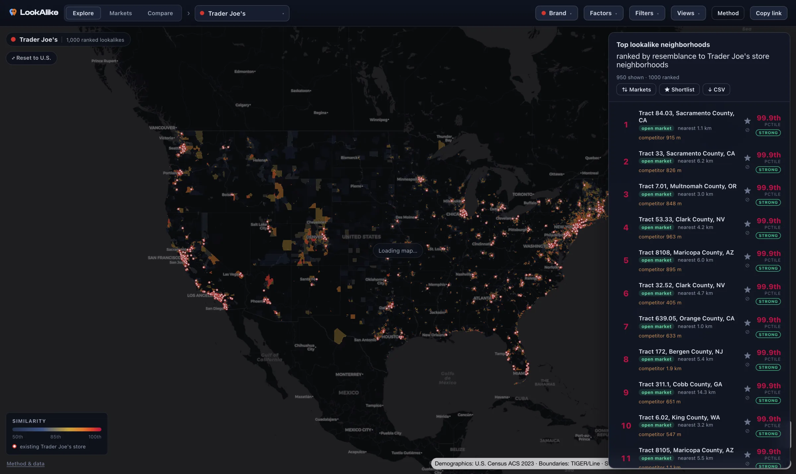
Task: Select row 'Tract 6.02, King County, WA'
Action: point(700,426)
